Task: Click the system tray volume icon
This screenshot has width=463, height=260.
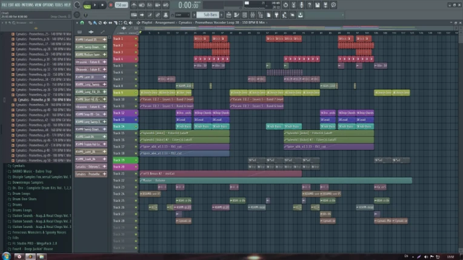Action: [x=425, y=257]
